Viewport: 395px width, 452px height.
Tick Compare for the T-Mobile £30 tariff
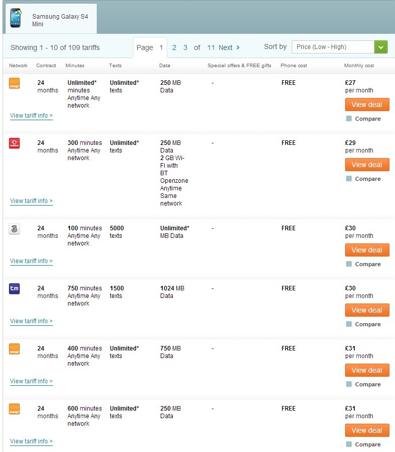[349, 324]
